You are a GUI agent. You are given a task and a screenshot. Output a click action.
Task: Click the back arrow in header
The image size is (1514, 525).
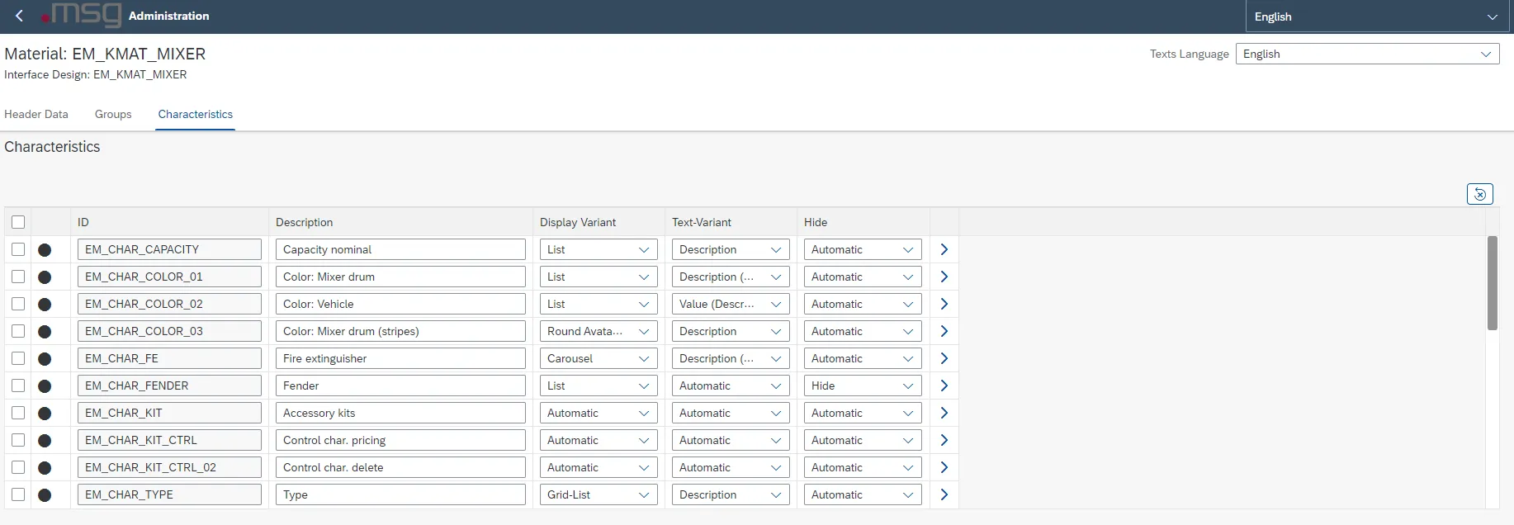coord(19,16)
